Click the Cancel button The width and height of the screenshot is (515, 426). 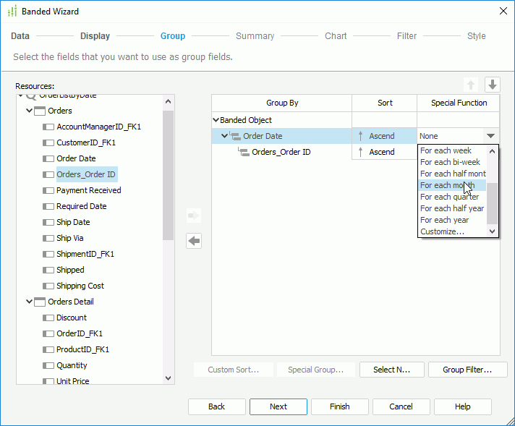401,406
